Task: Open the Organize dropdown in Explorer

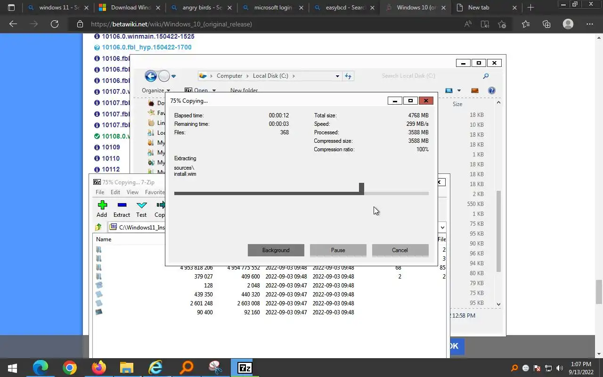Action: (156, 90)
